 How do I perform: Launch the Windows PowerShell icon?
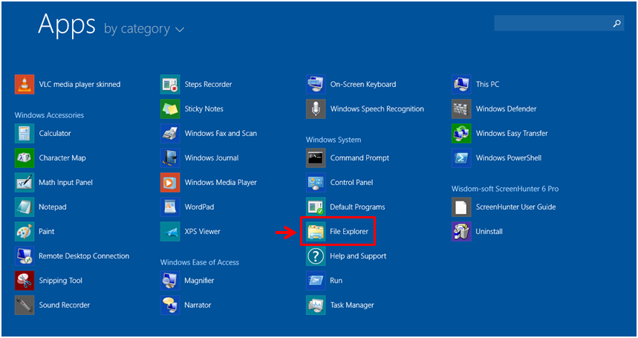pyautogui.click(x=461, y=157)
